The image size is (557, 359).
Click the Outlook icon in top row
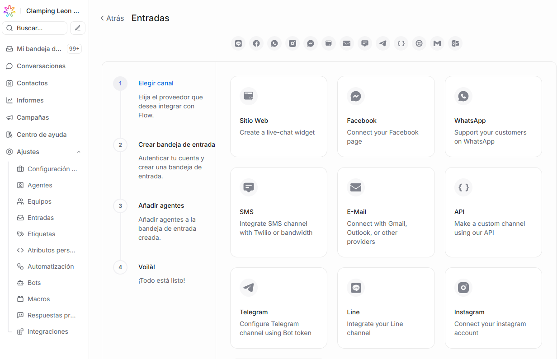point(455,43)
